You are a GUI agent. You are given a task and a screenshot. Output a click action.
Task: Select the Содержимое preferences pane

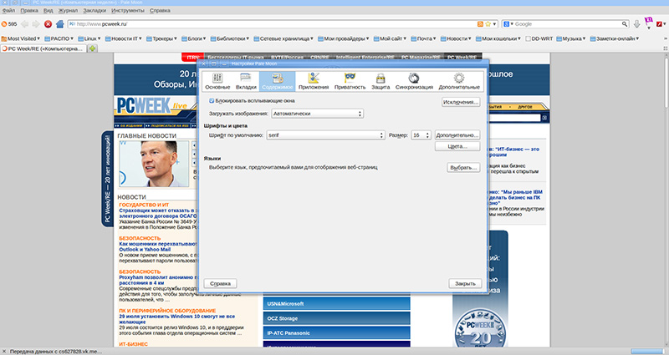point(278,81)
